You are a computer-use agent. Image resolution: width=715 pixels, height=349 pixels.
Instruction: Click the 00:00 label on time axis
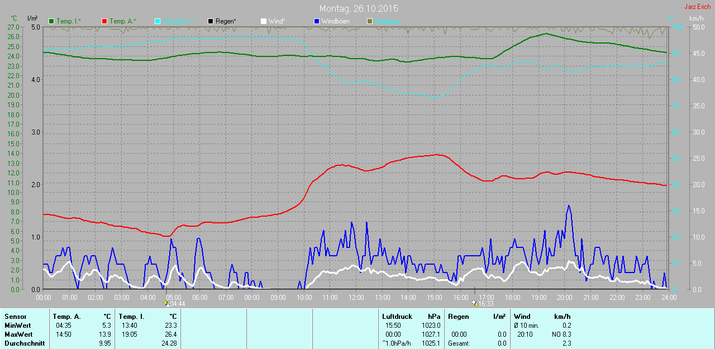(x=43, y=298)
